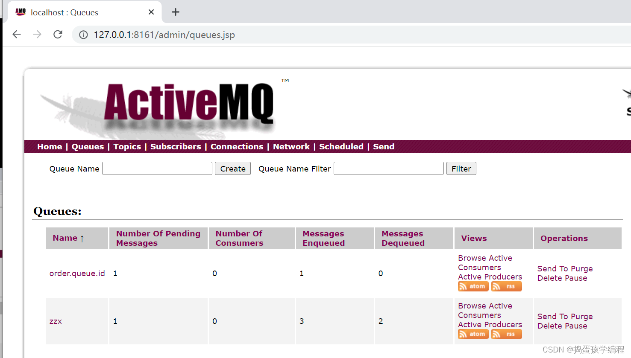Open the order.queue.id queue link

[77, 274]
